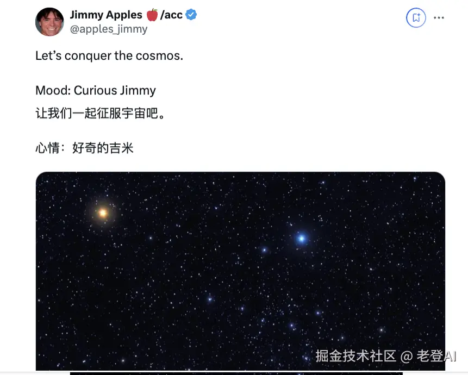This screenshot has height=375, width=468.
Task: Click the /acc suffix in the display name
Action: point(171,15)
